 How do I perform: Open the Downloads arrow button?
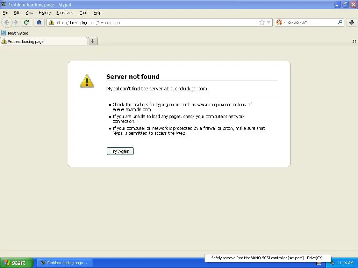point(352,22)
